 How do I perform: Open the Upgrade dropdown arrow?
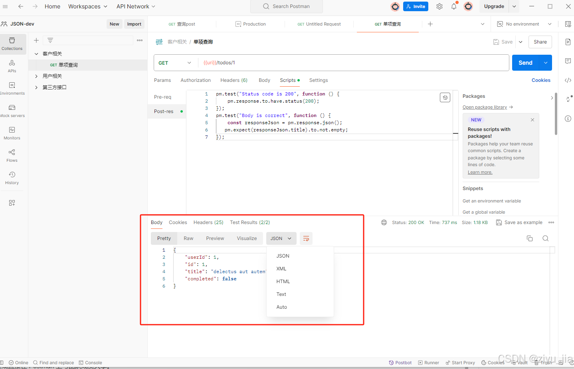pos(514,6)
